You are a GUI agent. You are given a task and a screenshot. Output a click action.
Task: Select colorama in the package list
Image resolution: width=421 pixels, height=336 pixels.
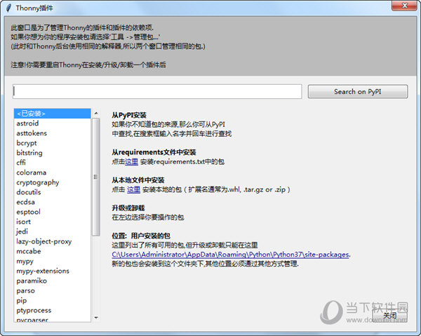coord(52,173)
